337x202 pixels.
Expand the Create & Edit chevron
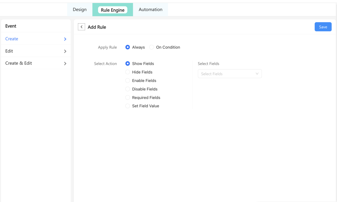point(65,63)
